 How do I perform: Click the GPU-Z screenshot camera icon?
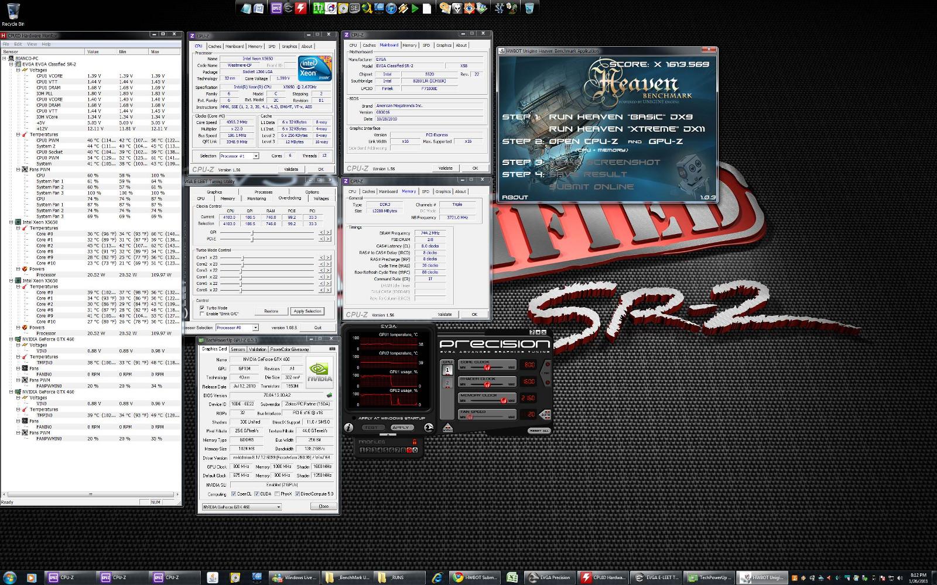pyautogui.click(x=332, y=349)
